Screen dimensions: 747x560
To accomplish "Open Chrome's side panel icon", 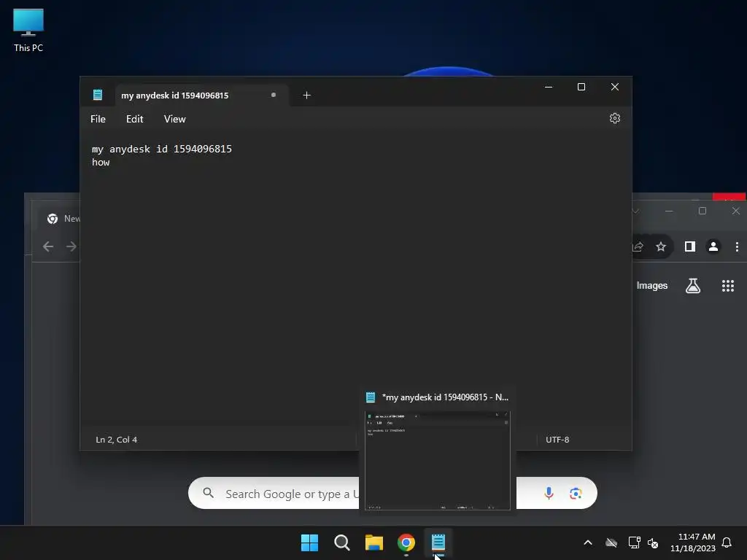I will point(690,246).
